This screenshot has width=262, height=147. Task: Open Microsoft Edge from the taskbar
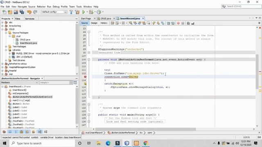108,143
